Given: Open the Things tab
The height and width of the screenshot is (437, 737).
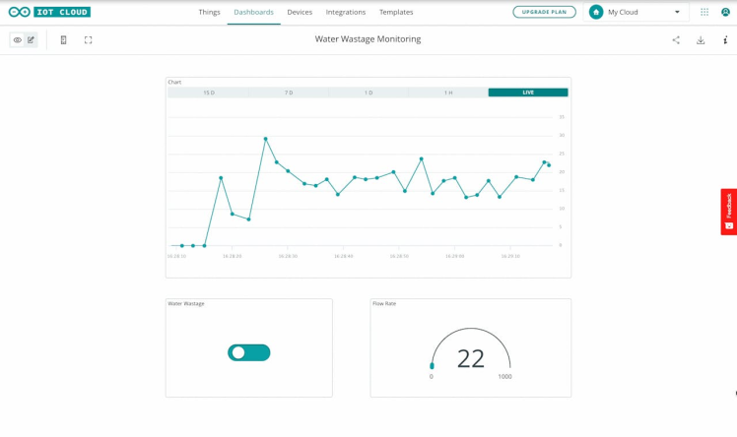Looking at the screenshot, I should 209,12.
